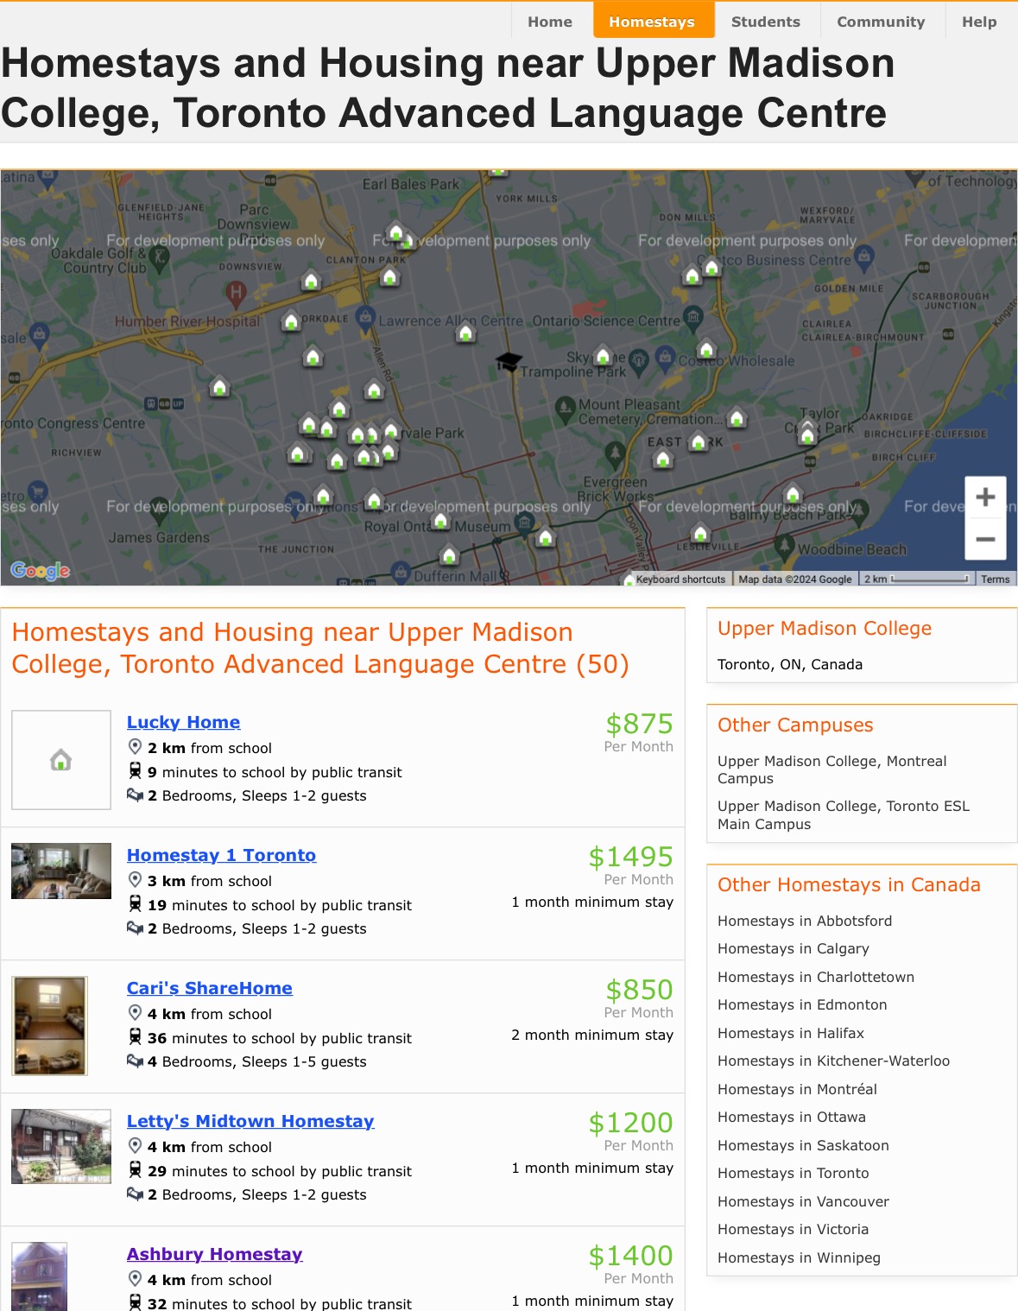Open Homestays in Edmonton
The width and height of the screenshot is (1018, 1311).
[802, 1004]
